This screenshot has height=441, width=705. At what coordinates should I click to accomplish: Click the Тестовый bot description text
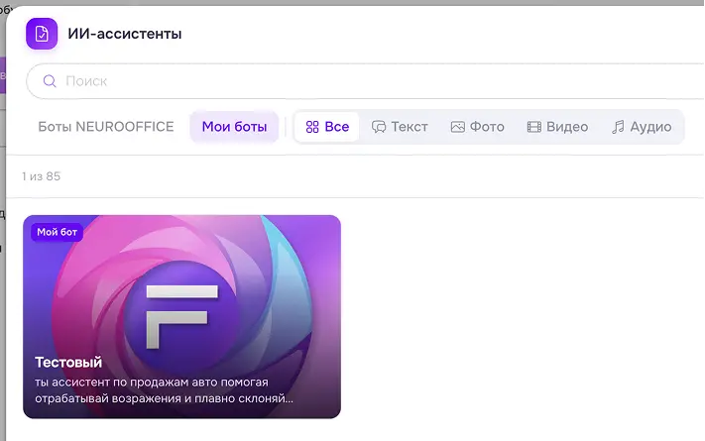pos(164,390)
